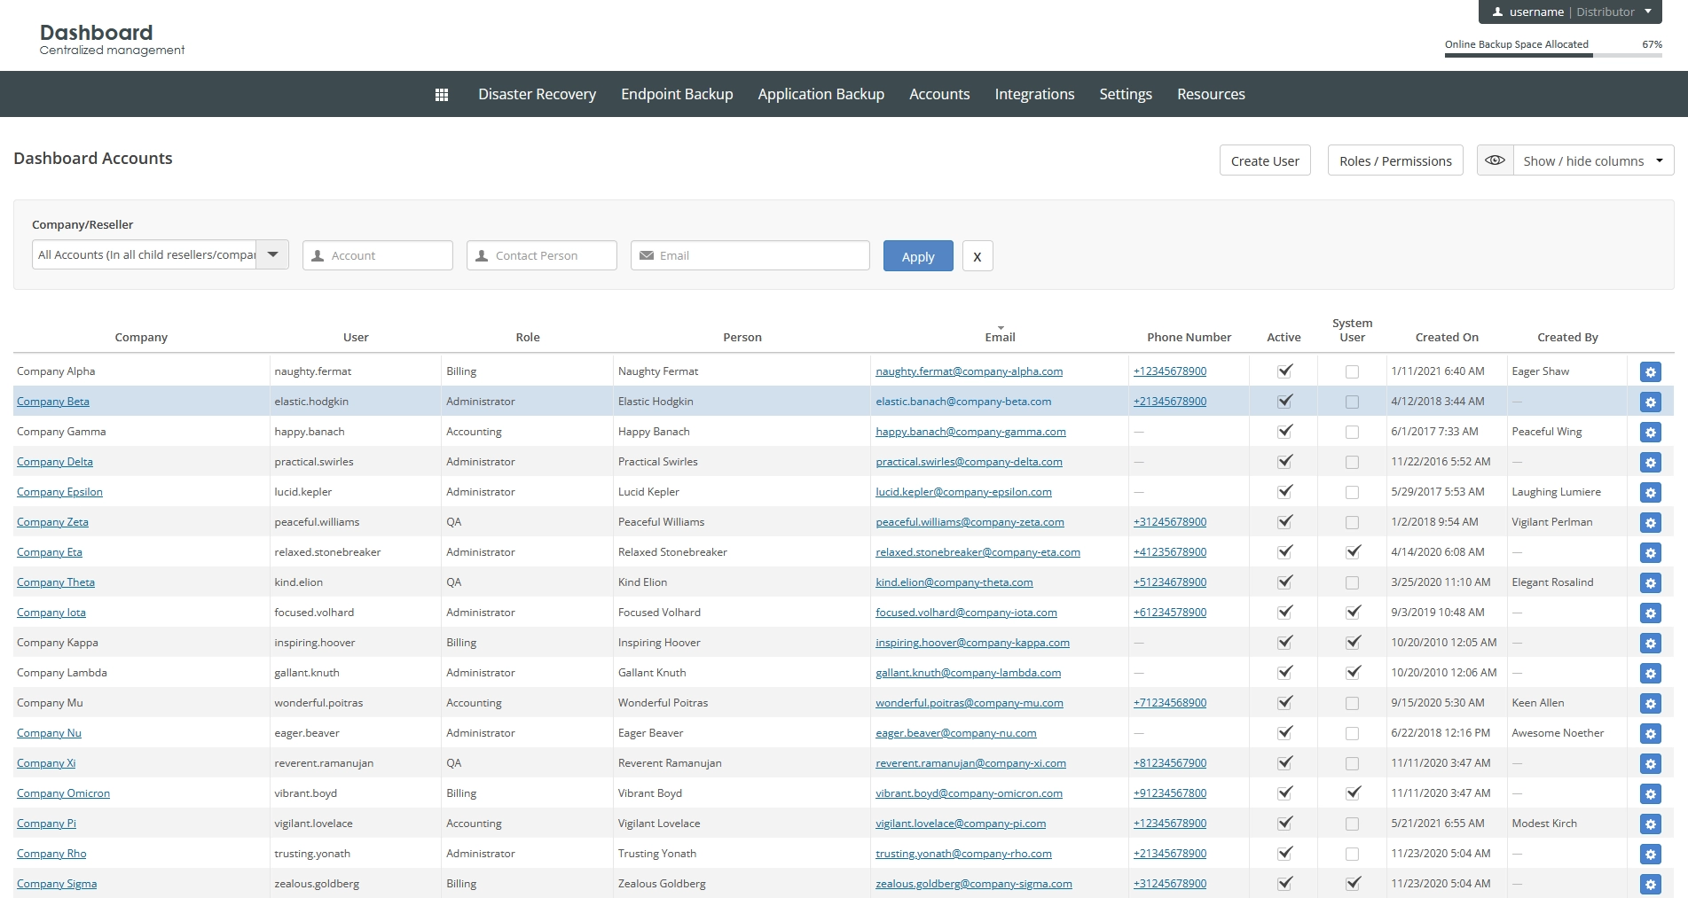The height and width of the screenshot is (898, 1688).
Task: Open the Resources menu
Action: point(1211,94)
